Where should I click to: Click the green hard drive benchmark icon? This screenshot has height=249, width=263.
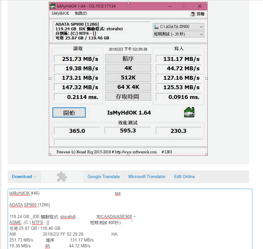[189, 112]
